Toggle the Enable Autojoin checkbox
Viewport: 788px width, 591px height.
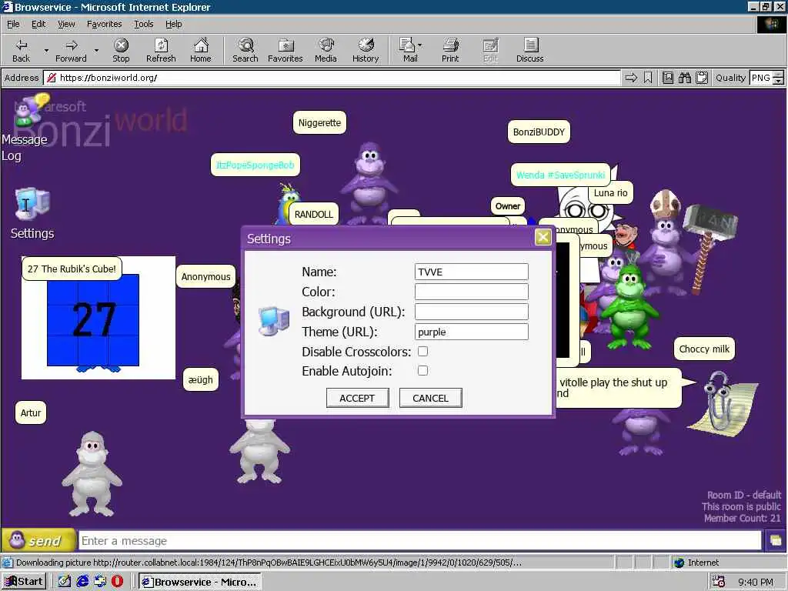pos(422,370)
